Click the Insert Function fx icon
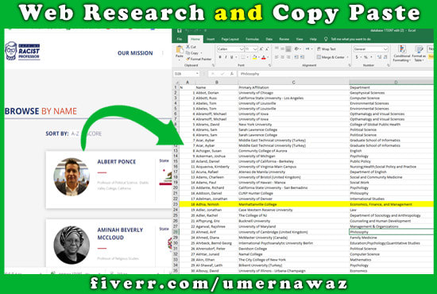The height and width of the screenshot is (294, 437). click(231, 74)
